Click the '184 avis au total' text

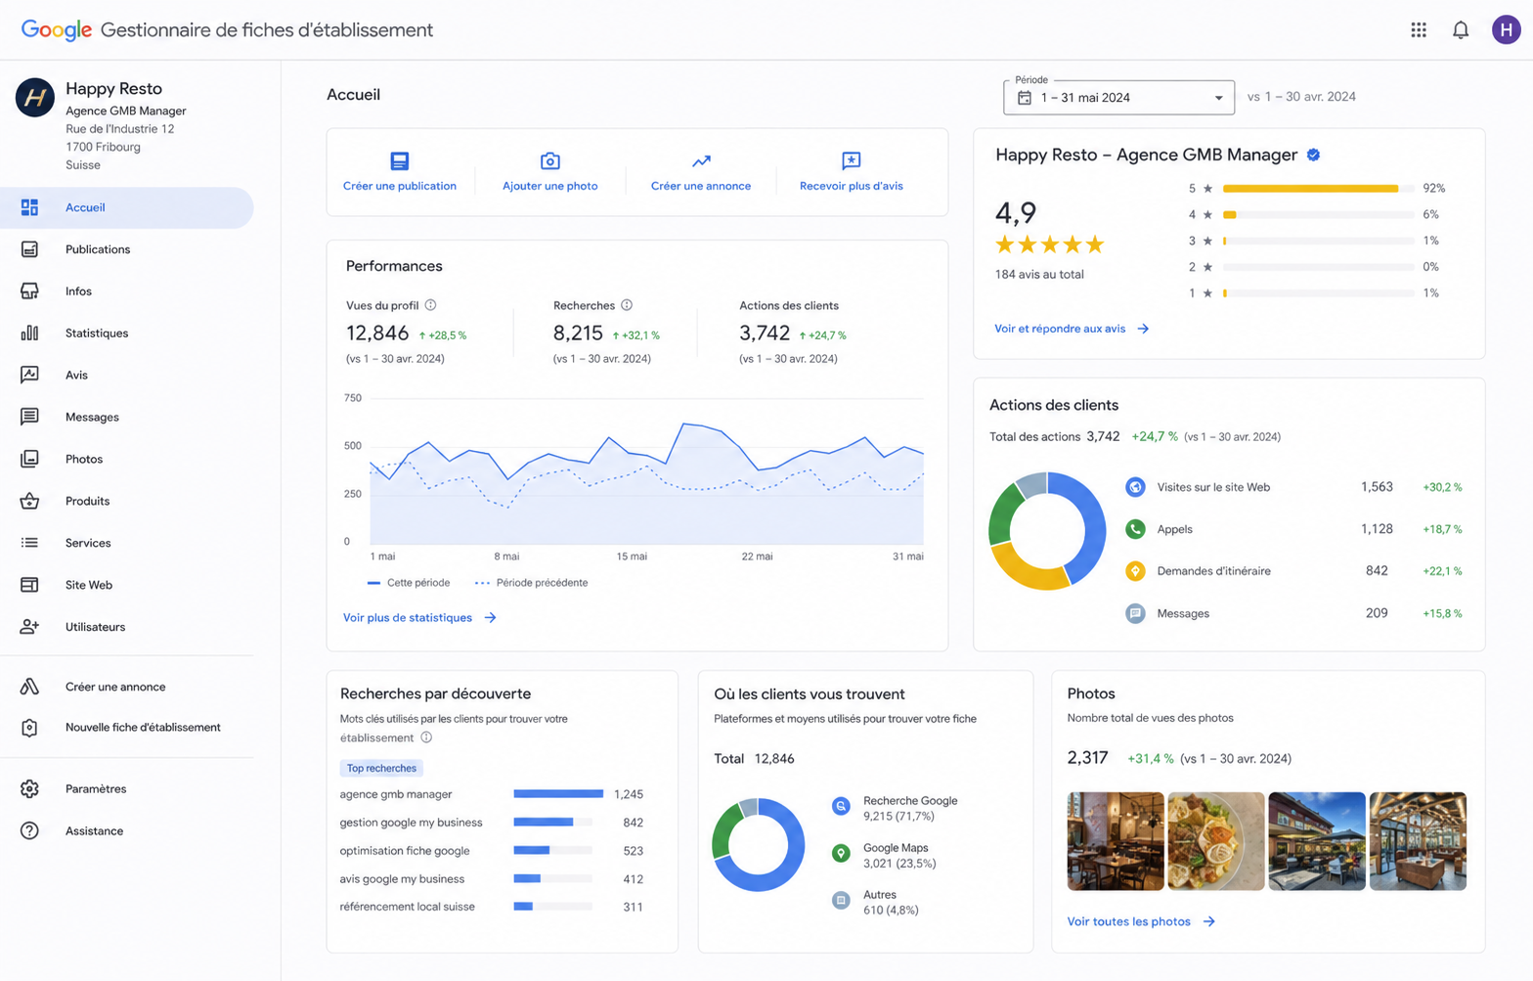[x=1039, y=275]
